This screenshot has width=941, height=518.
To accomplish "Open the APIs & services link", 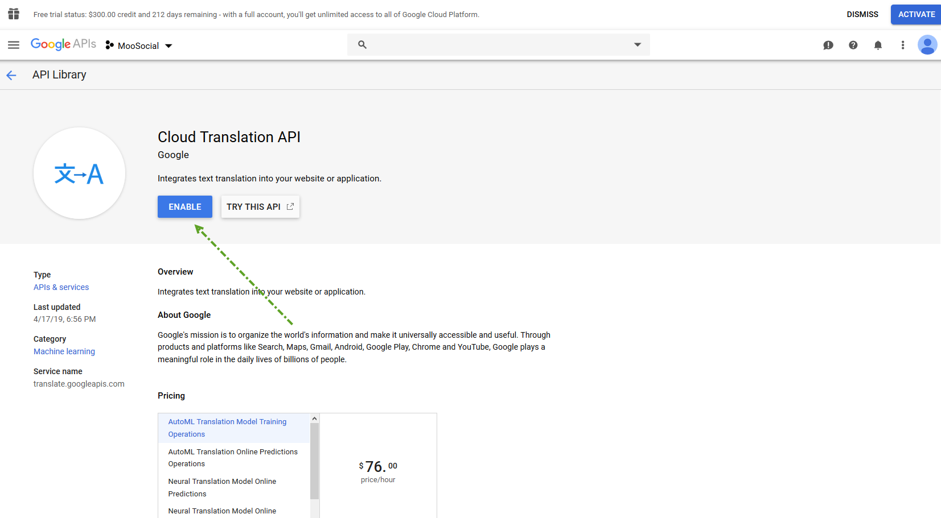I will [x=61, y=287].
